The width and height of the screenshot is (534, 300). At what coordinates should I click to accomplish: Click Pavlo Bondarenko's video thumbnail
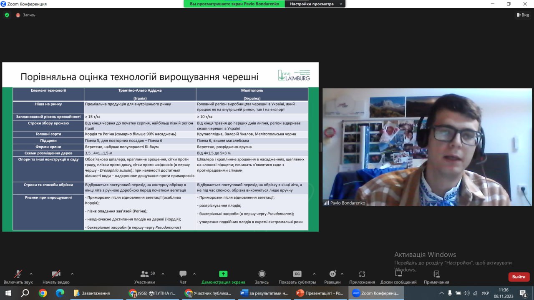427,147
